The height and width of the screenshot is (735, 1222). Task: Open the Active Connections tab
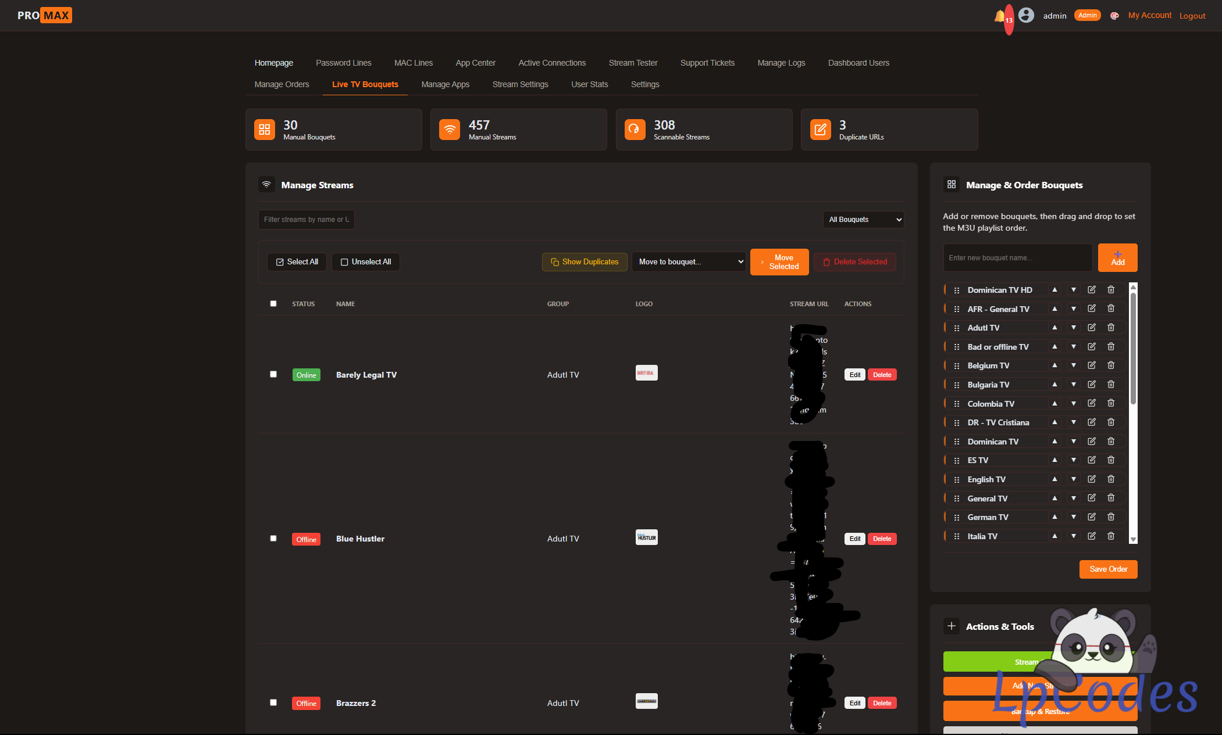tap(552, 63)
